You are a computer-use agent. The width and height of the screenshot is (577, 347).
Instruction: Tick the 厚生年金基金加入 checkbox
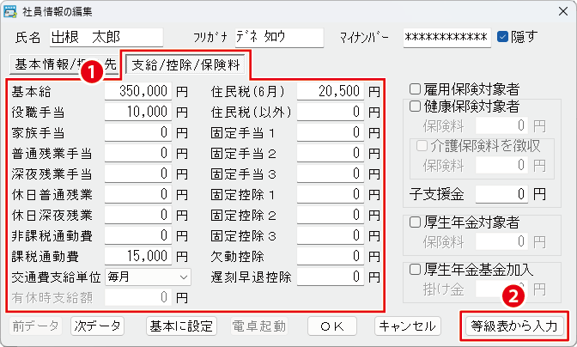[416, 270]
